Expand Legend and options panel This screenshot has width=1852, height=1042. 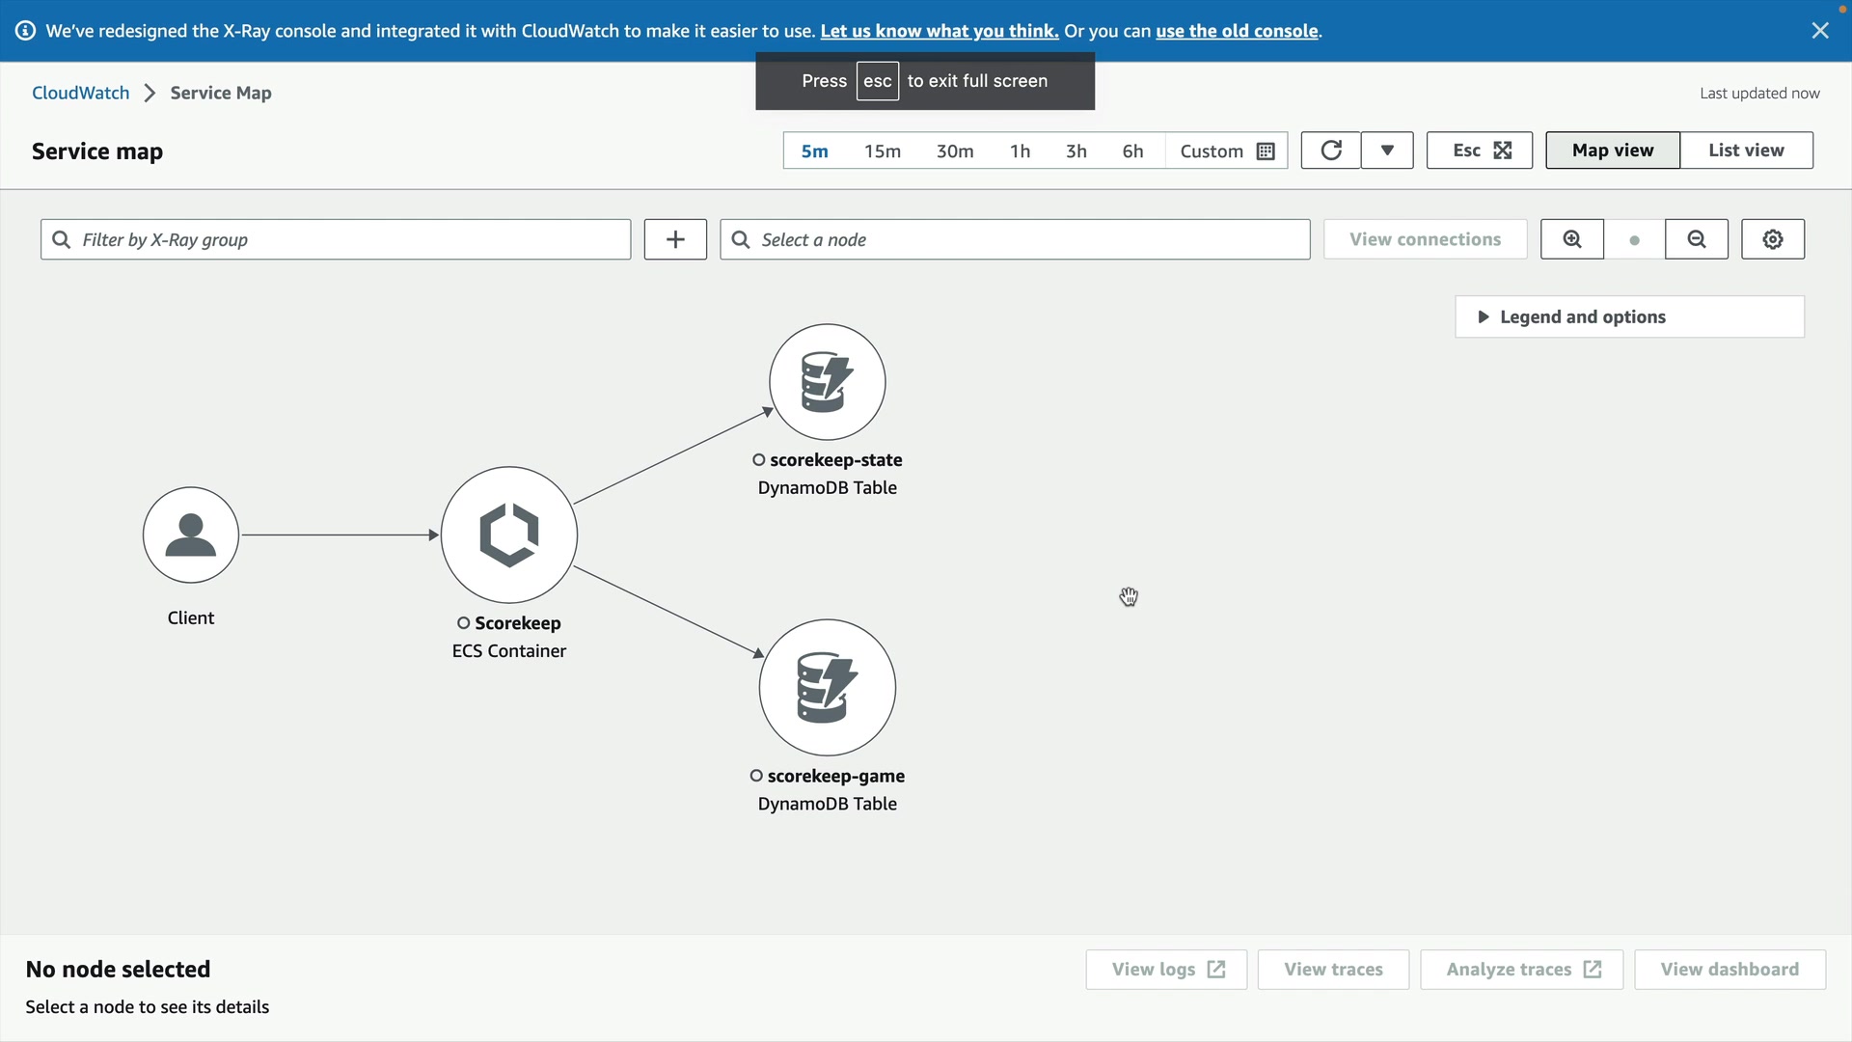tap(1629, 316)
